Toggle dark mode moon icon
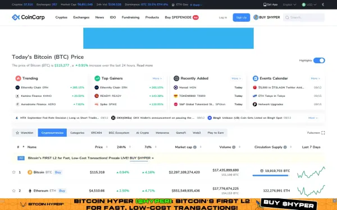337x210 pixels. click(x=323, y=4)
